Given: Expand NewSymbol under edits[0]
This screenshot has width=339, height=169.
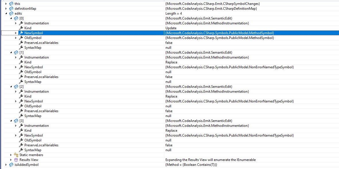Looking at the screenshot, I should tap(16, 33).
